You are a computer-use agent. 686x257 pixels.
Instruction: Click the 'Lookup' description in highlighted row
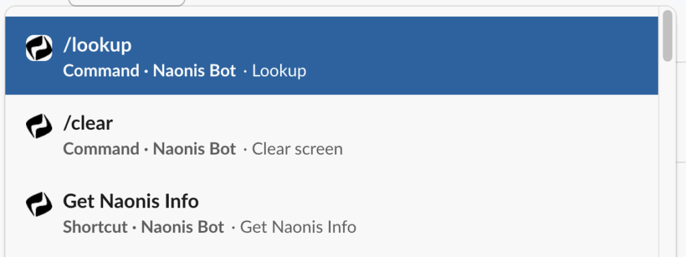[279, 71]
